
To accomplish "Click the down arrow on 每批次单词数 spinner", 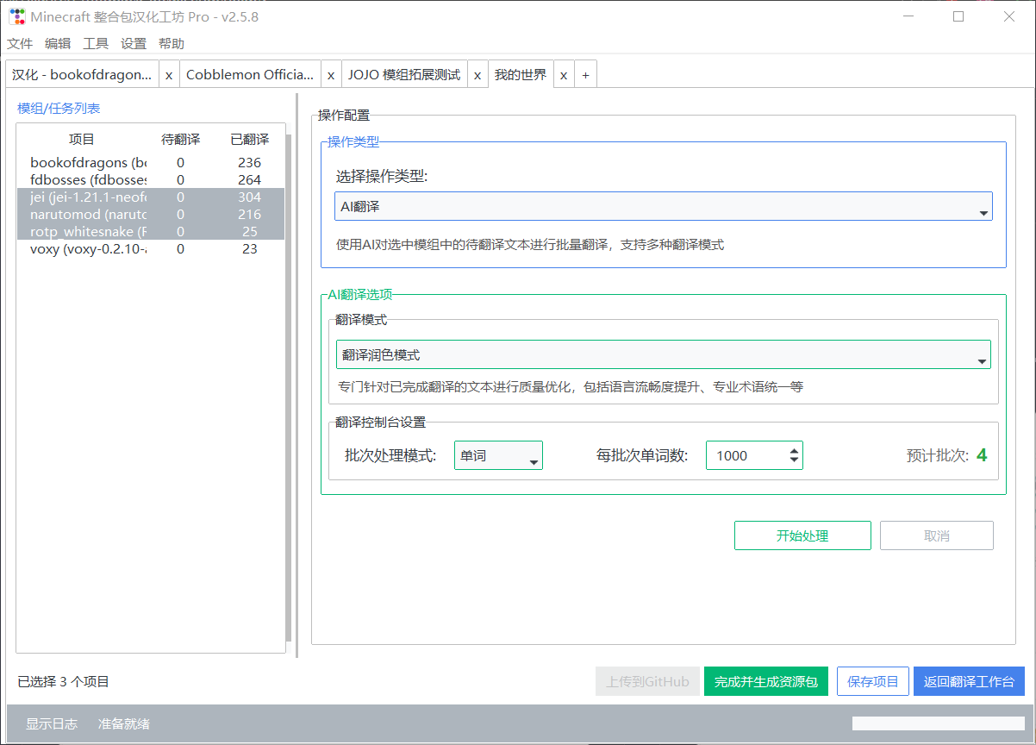I will [794, 460].
